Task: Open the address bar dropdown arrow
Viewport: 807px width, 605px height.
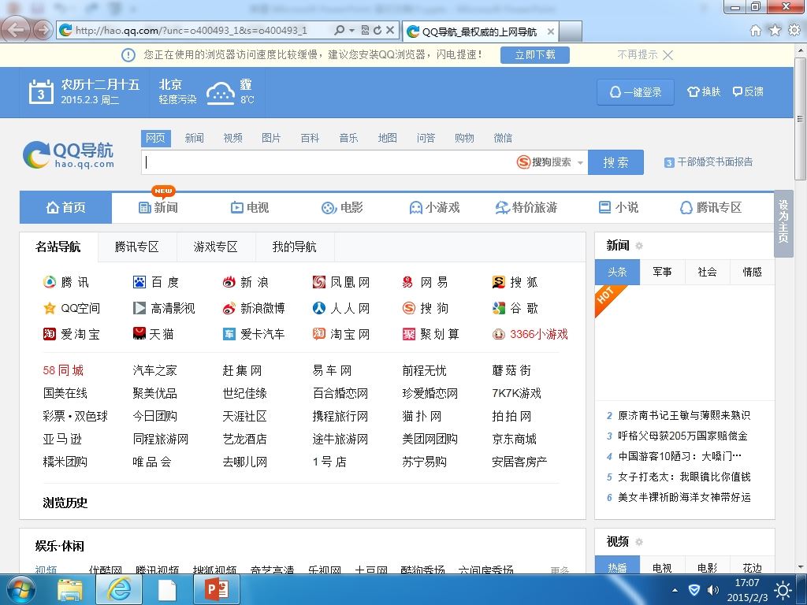Action: (352, 31)
